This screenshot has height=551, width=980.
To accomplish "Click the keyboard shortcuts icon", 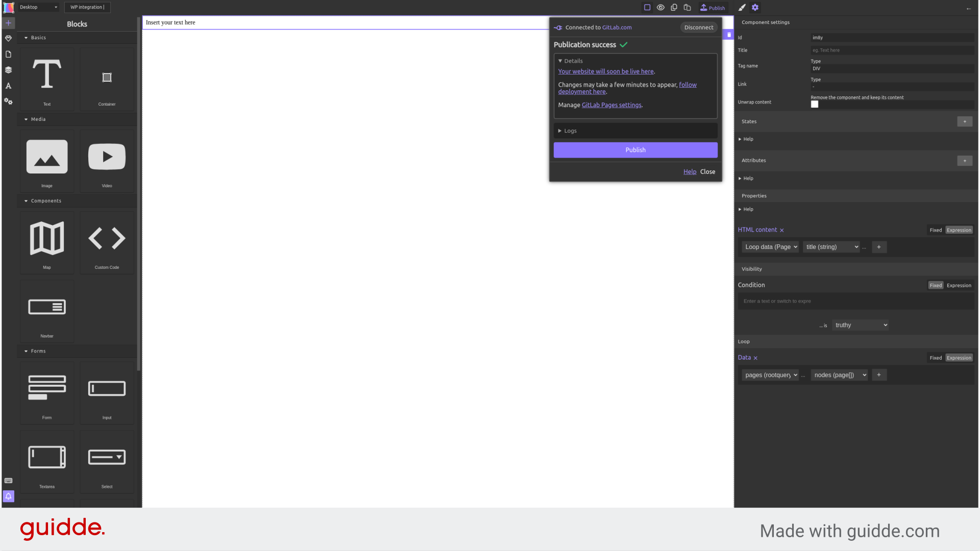I will 8,481.
